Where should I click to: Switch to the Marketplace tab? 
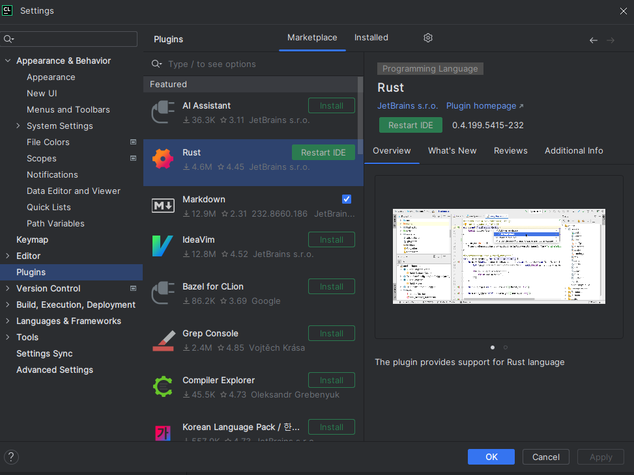click(x=312, y=38)
